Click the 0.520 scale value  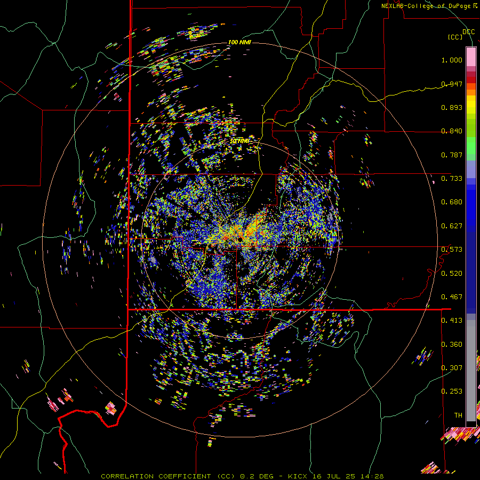pyautogui.click(x=452, y=274)
